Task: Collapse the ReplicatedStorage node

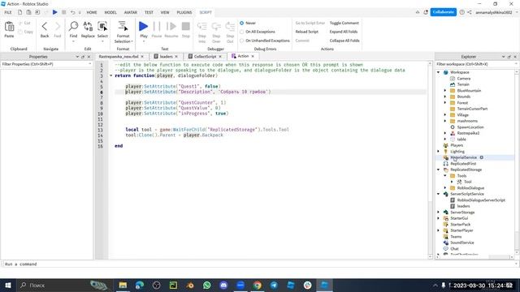Action: click(439, 170)
